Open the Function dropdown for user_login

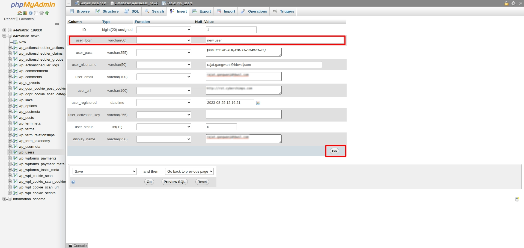tap(164, 40)
